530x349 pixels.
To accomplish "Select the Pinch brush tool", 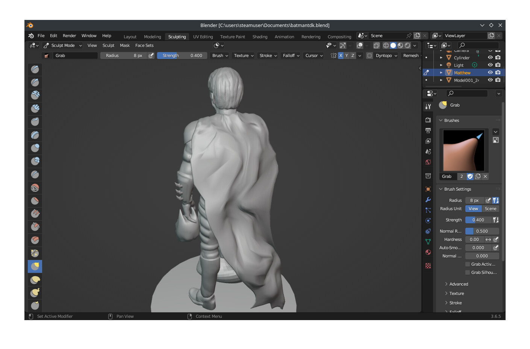I will click(35, 253).
